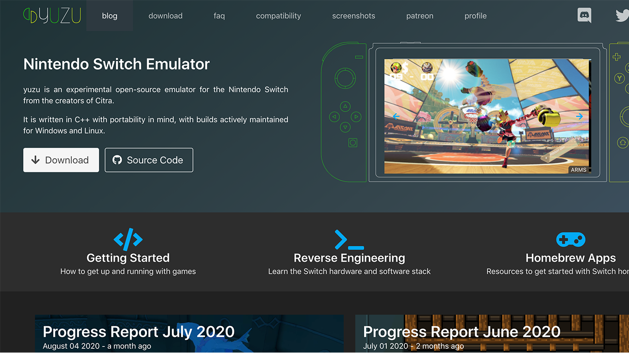The width and height of the screenshot is (629, 353).
Task: Open the compatibility page
Action: pyautogui.click(x=279, y=16)
